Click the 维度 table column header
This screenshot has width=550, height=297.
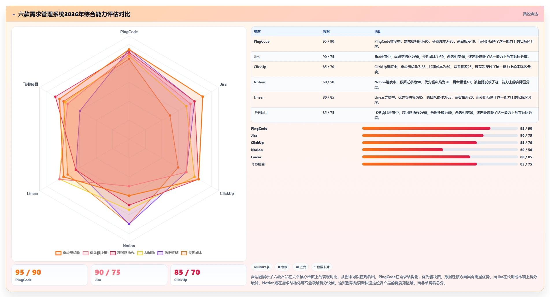[257, 32]
